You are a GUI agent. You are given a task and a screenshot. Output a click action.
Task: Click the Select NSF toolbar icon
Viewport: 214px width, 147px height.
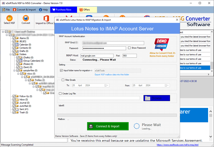pos(9,18)
